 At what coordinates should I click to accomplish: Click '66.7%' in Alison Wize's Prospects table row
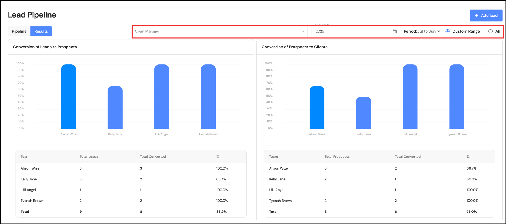(471, 168)
